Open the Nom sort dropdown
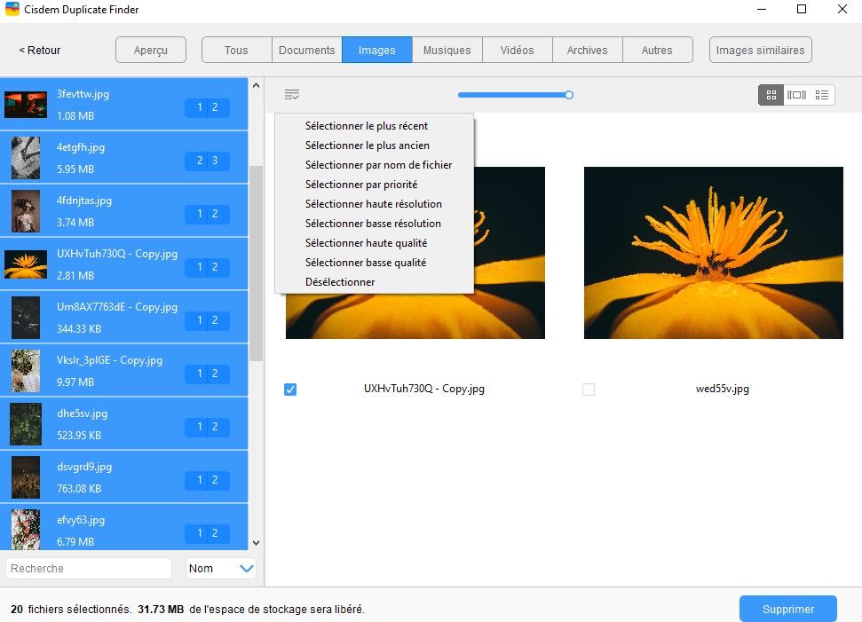Screen dimensions: 862x622 click(x=221, y=569)
